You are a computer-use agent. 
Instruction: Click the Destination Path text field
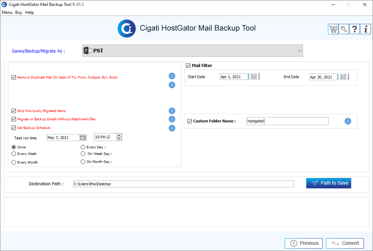pyautogui.click(x=184, y=184)
